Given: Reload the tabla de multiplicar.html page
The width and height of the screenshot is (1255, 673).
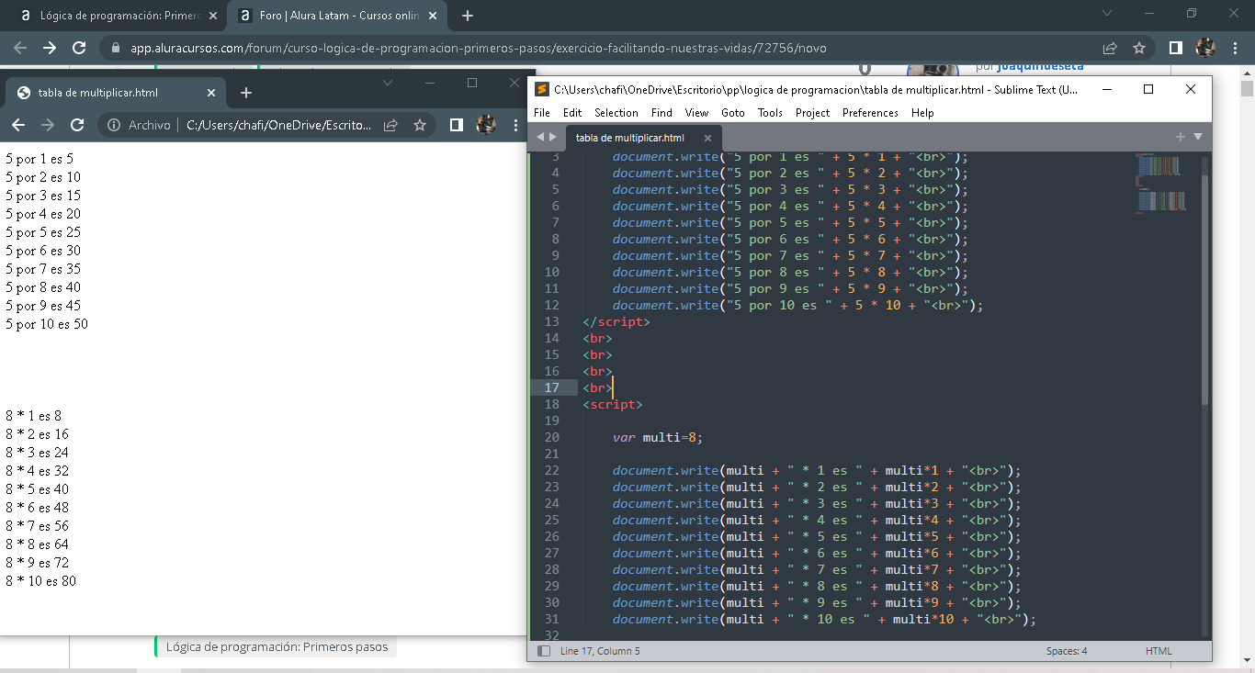Looking at the screenshot, I should tap(77, 125).
